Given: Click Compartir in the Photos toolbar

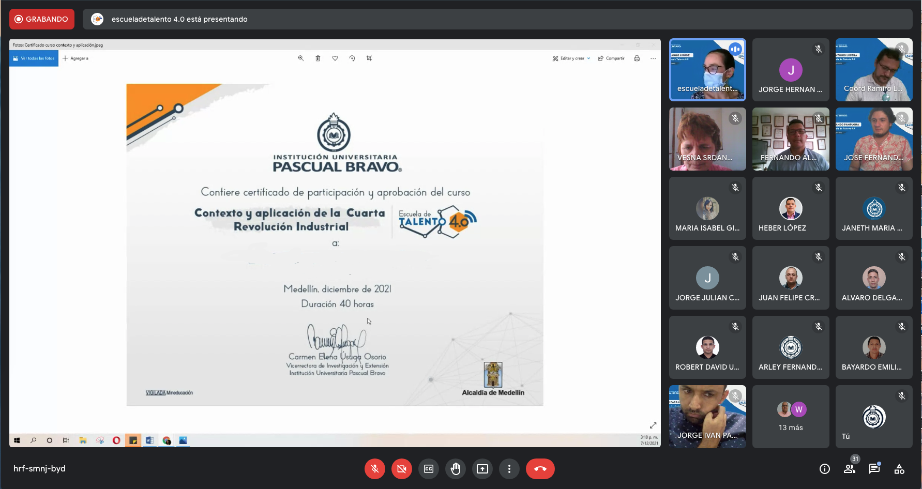Looking at the screenshot, I should tap(611, 58).
